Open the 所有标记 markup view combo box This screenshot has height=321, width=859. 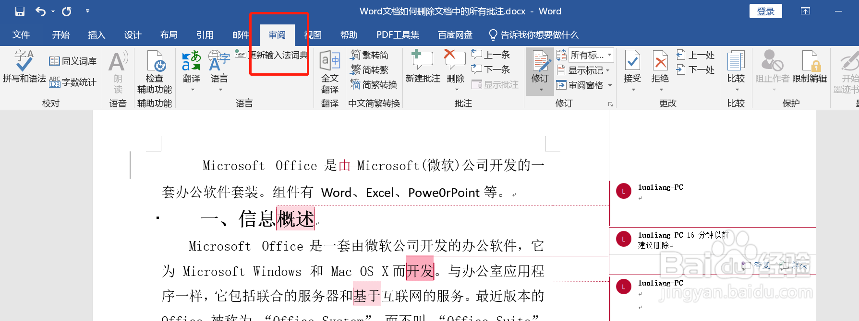tap(592, 55)
